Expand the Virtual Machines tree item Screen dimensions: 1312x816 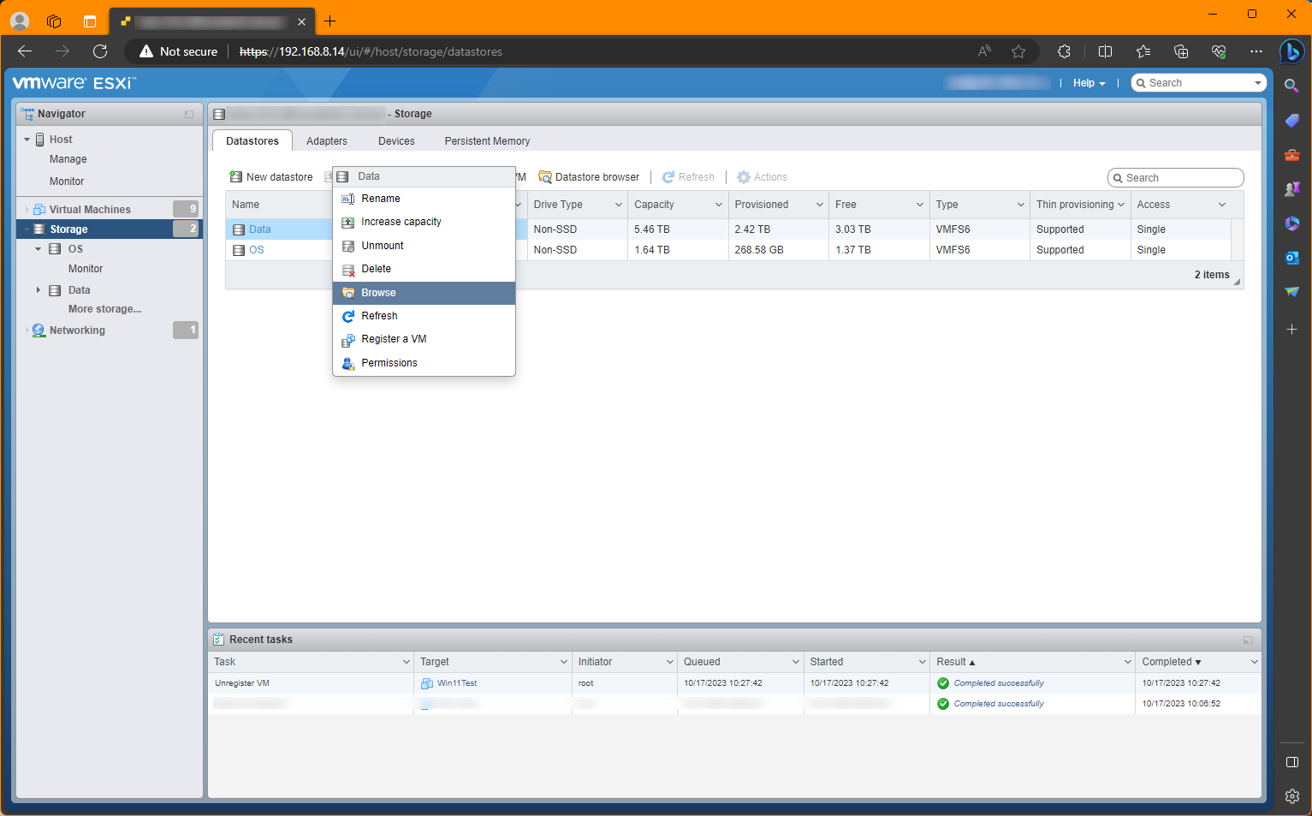26,208
